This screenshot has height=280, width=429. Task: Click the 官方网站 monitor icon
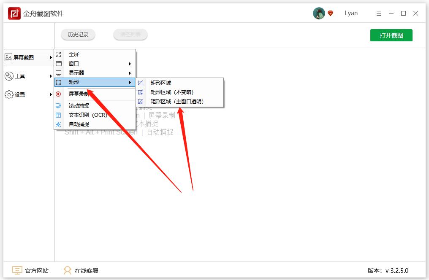[x=17, y=270]
